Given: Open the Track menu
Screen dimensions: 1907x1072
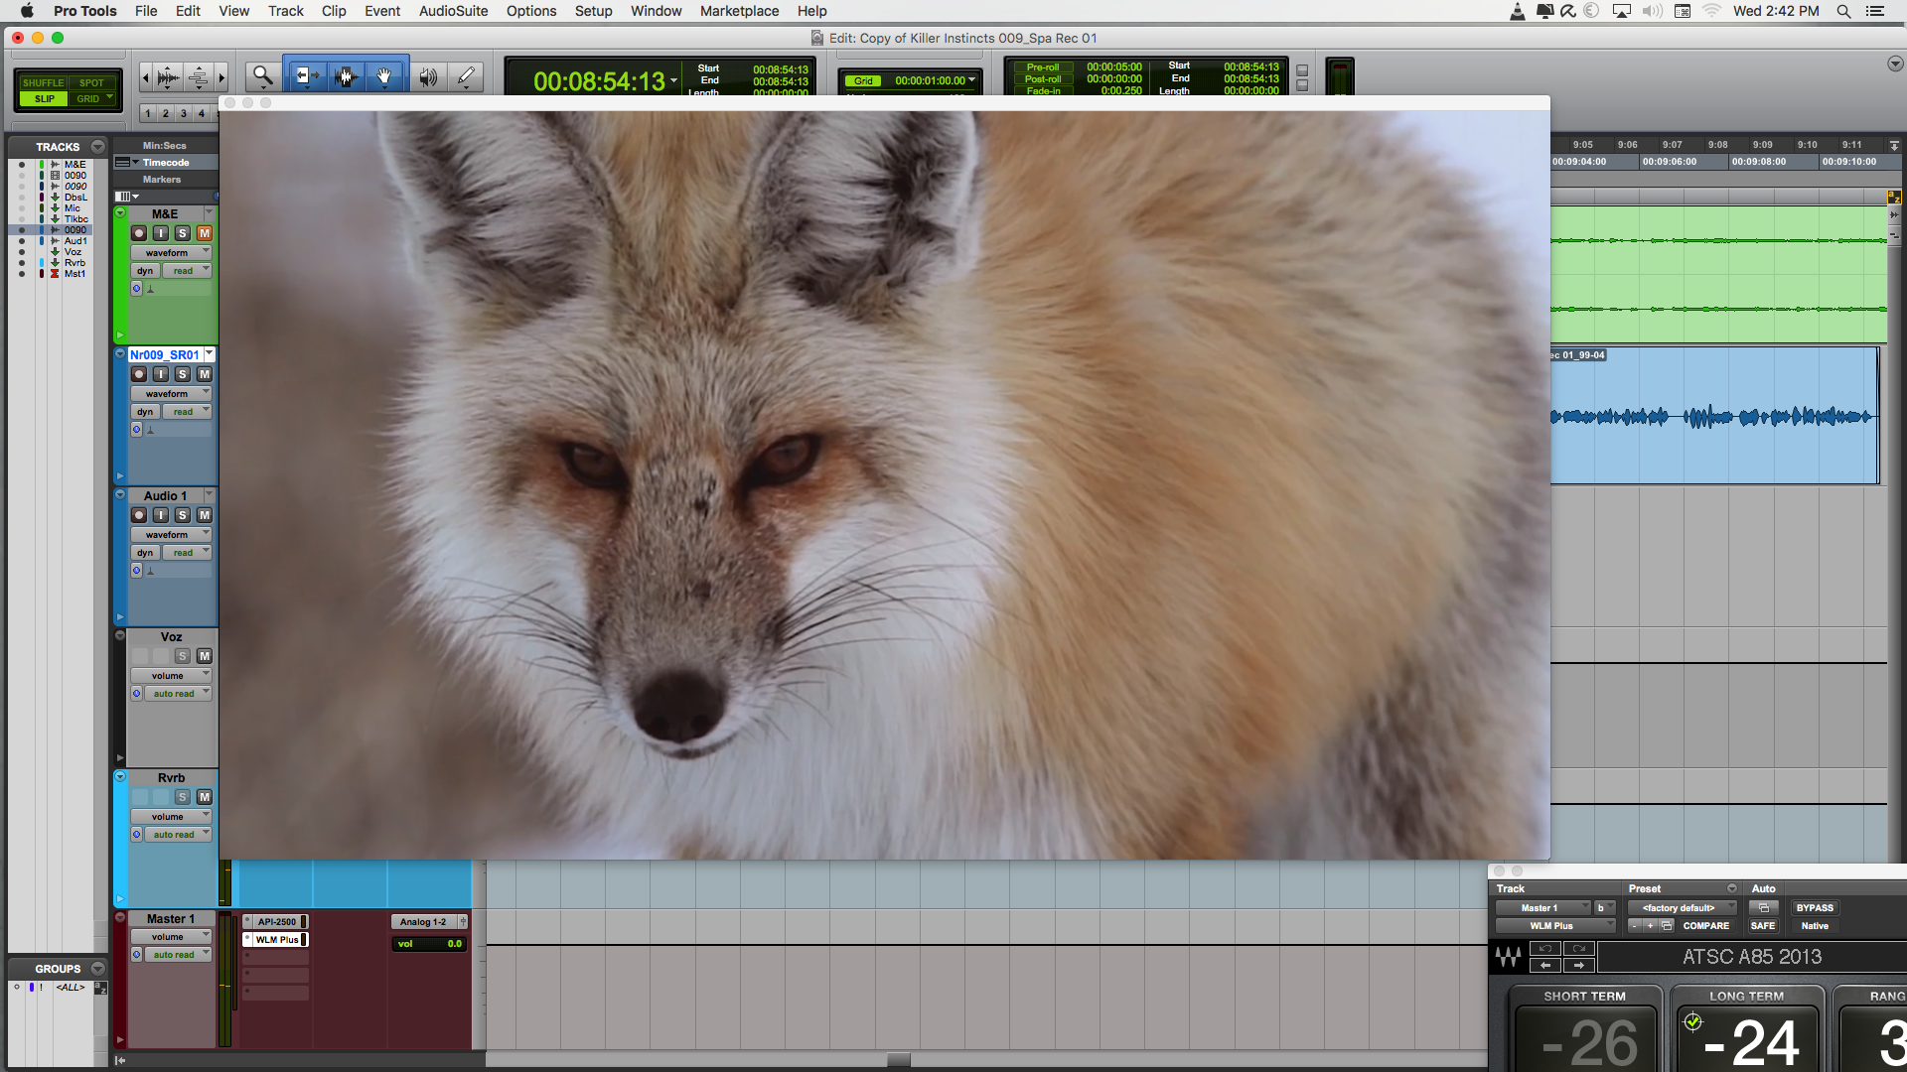Looking at the screenshot, I should point(285,11).
